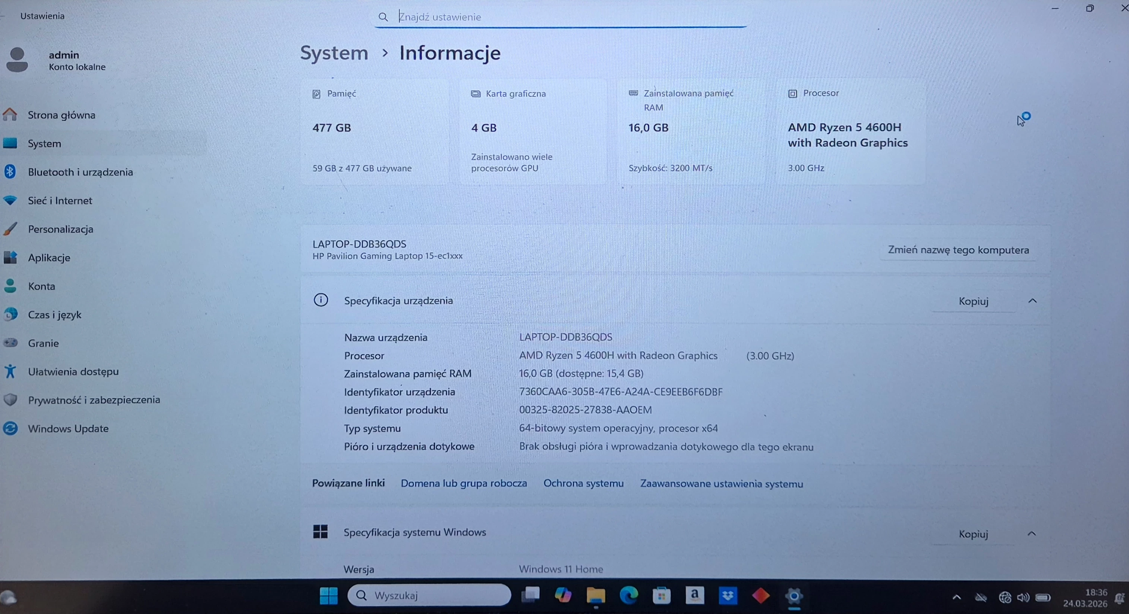
Task: Open Personalizacja from the sidebar menu
Action: pos(60,229)
